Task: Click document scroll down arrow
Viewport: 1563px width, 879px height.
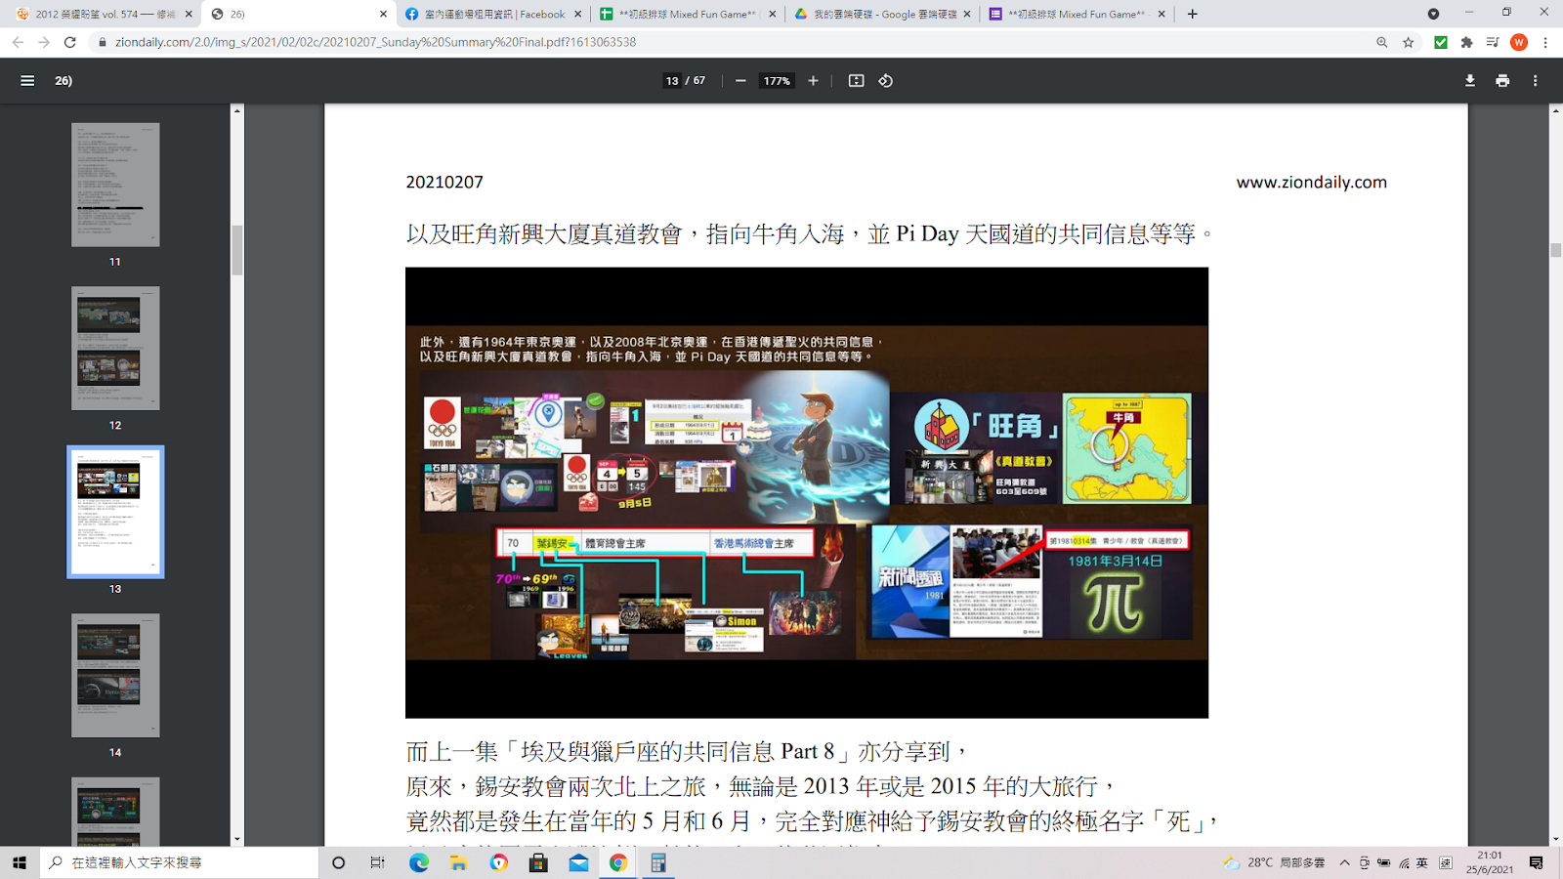Action: click(1555, 839)
